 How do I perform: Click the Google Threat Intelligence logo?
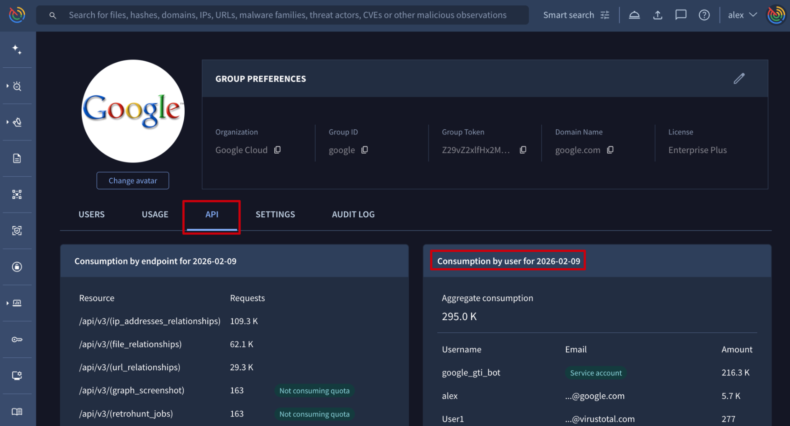pos(17,15)
